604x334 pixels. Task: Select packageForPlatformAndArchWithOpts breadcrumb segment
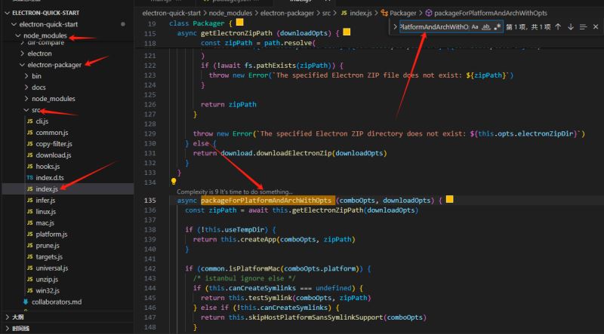(x=490, y=13)
